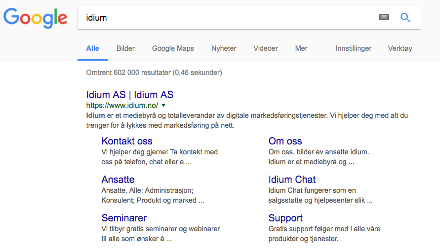Switch to the Bilder tab
Image resolution: width=440 pixels, height=248 pixels.
click(x=126, y=48)
